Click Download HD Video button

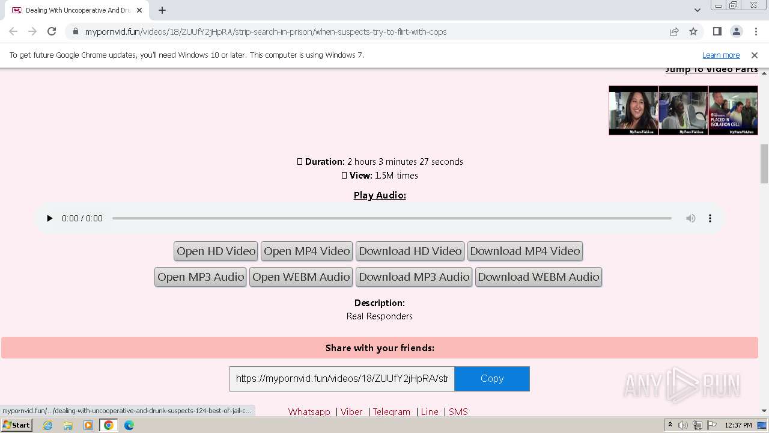coord(410,251)
